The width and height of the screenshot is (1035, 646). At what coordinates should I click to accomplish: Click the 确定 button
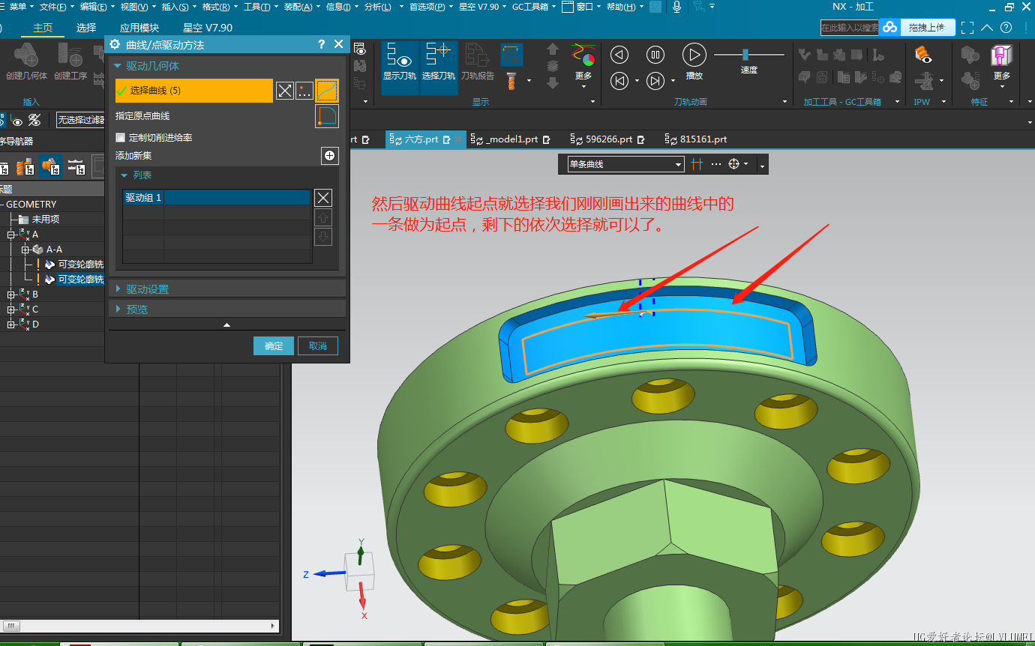tap(274, 345)
